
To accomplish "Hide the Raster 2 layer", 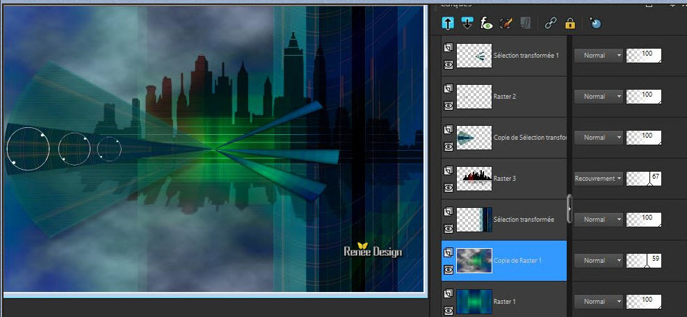I will pyautogui.click(x=448, y=105).
